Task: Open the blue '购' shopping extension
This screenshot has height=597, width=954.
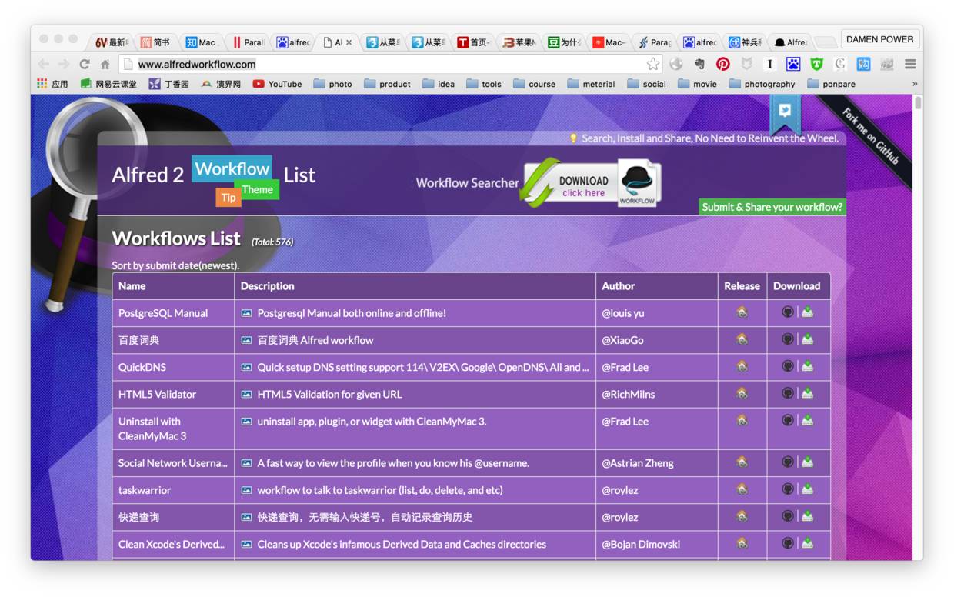Action: pyautogui.click(x=863, y=64)
